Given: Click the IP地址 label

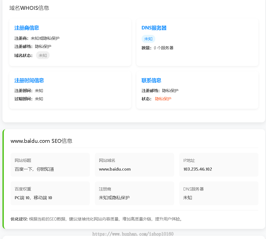Looking at the screenshot, I should point(189,160).
